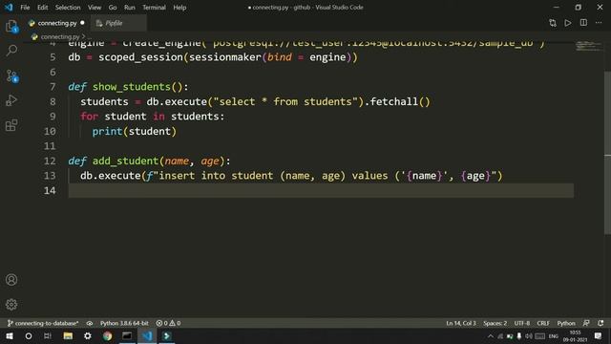Open the Action Center notifications
Viewport: 611px width, 344px height.
[x=599, y=335]
